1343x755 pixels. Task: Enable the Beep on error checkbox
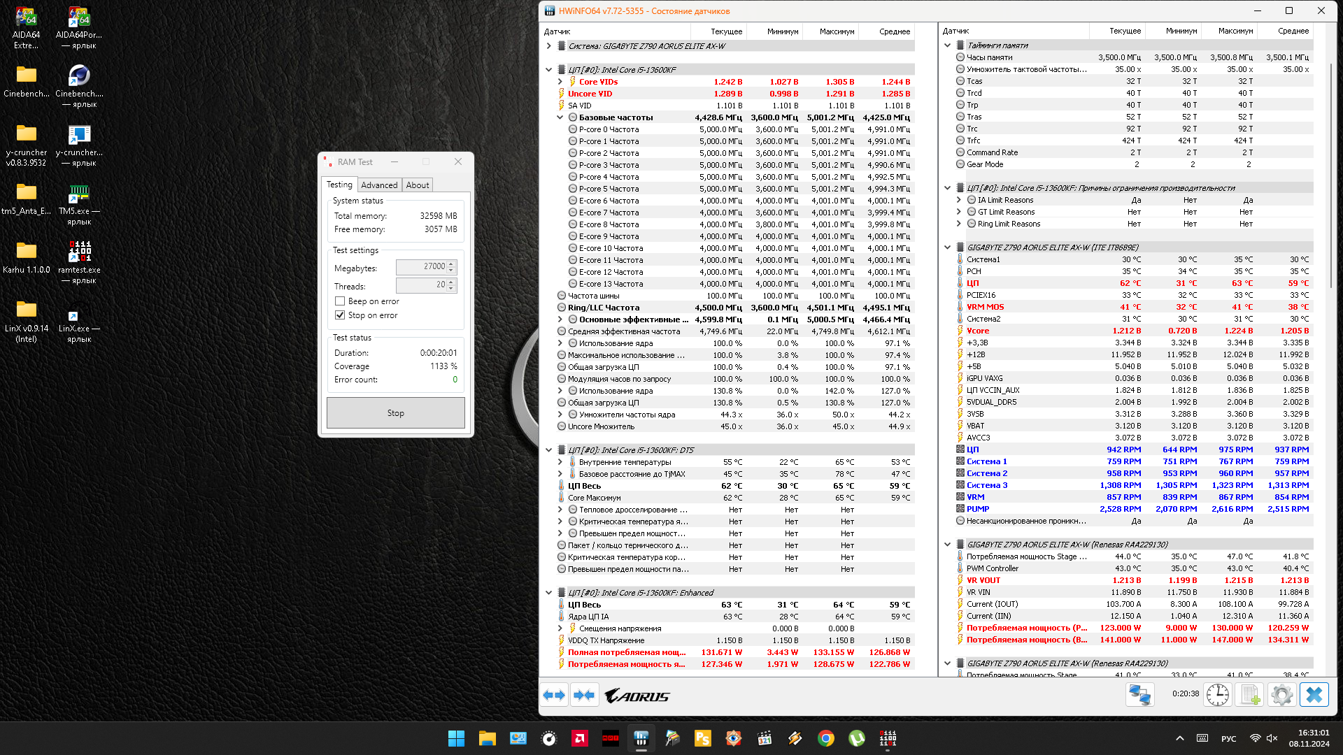340,301
